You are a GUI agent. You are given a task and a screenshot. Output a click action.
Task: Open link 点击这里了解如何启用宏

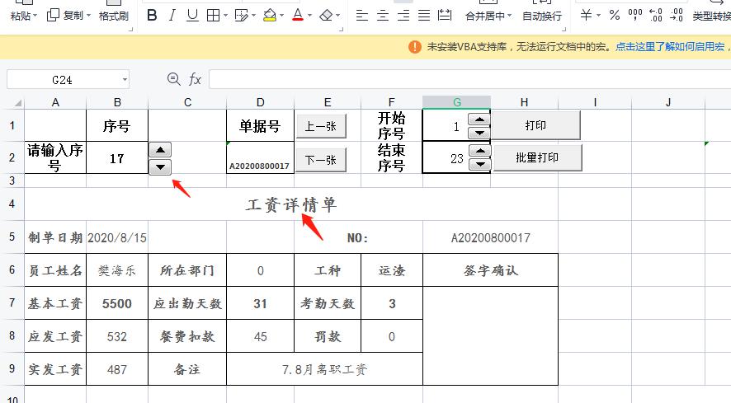tap(671, 47)
